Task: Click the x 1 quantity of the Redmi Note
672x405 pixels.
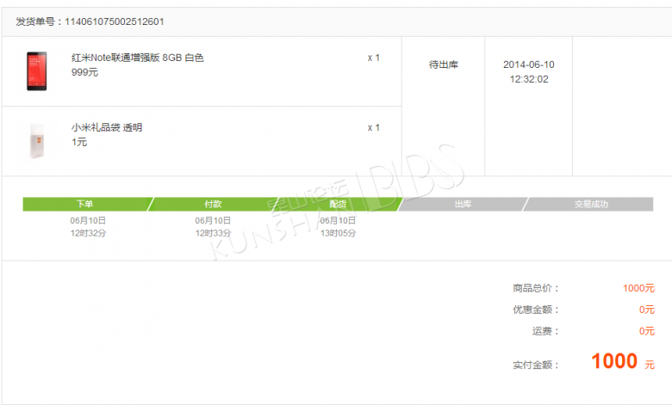Action: pyautogui.click(x=374, y=58)
